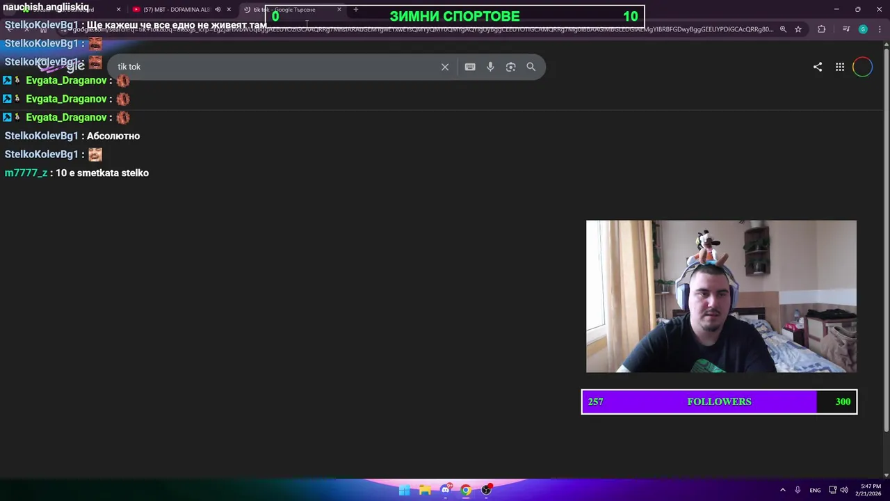This screenshot has height=501, width=890.
Task: Click the ЗИМНИ СПОРТОВЕ overlay title
Action: click(455, 16)
